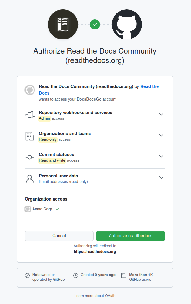Click the commit node icon for Commit statuses
The height and width of the screenshot is (304, 191).
coord(29,157)
